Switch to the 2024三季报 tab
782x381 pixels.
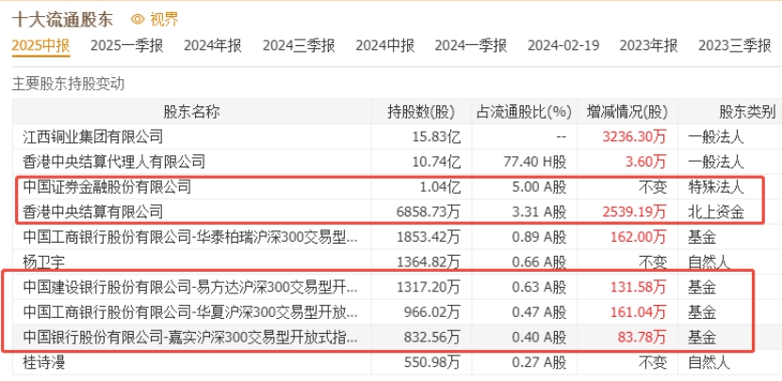tap(299, 46)
